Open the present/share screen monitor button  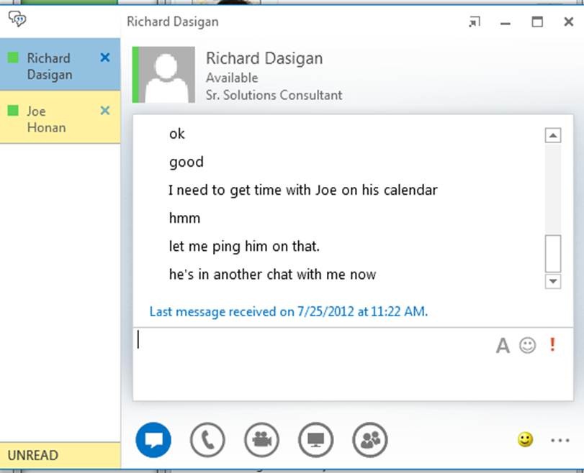click(x=316, y=439)
